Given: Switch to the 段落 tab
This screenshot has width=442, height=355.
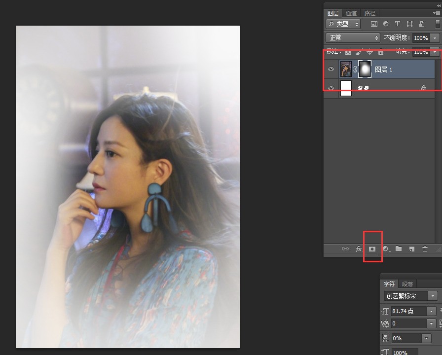Looking at the screenshot, I should 407,284.
